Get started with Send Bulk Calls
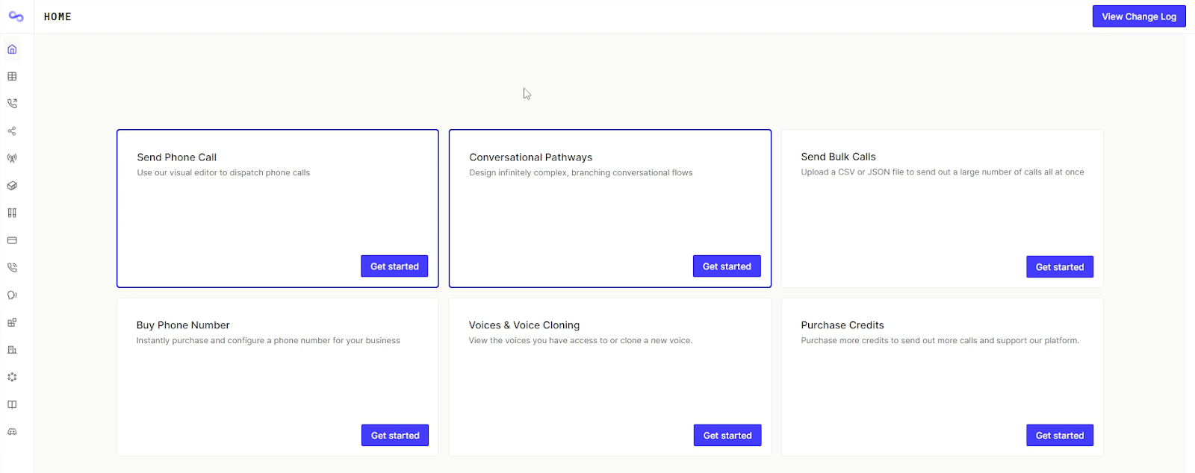The width and height of the screenshot is (1195, 473). click(x=1060, y=267)
